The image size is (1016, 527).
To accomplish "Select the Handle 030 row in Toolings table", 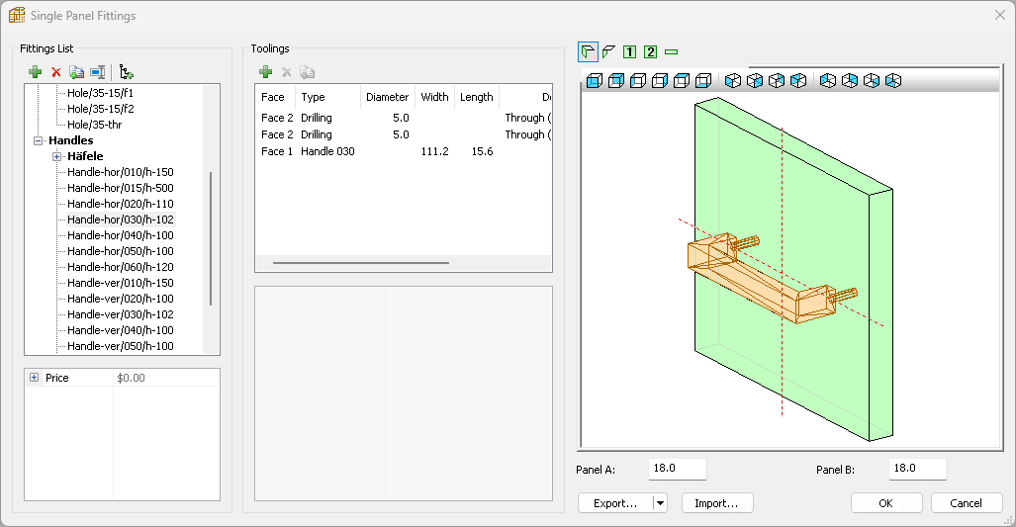I will click(326, 151).
